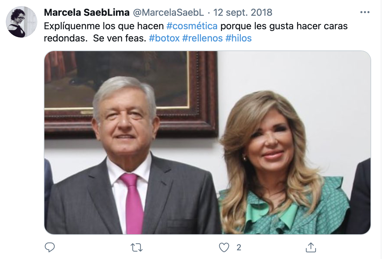Enlarge the attached photo
Viewport: 384px width, 259px height.
[207, 142]
